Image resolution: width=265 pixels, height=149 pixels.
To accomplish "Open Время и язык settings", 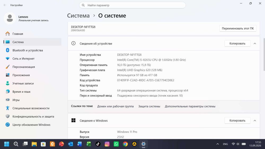I will 32,92.
